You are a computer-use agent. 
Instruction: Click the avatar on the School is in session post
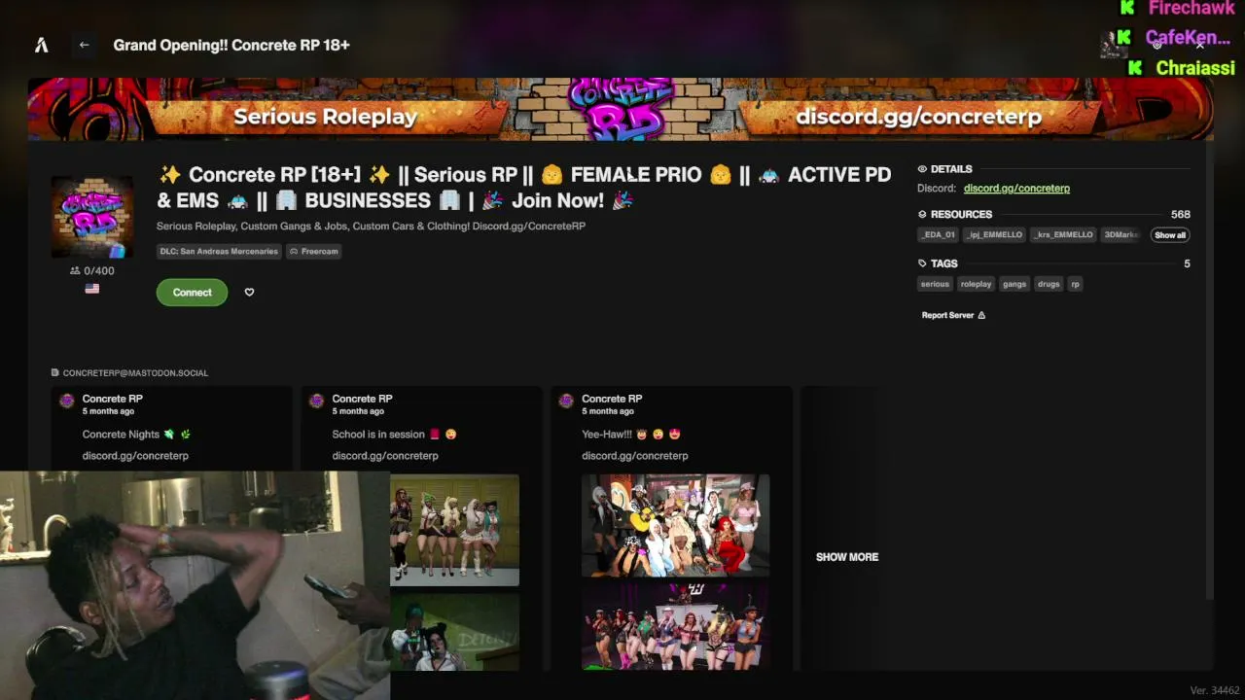pyautogui.click(x=317, y=401)
